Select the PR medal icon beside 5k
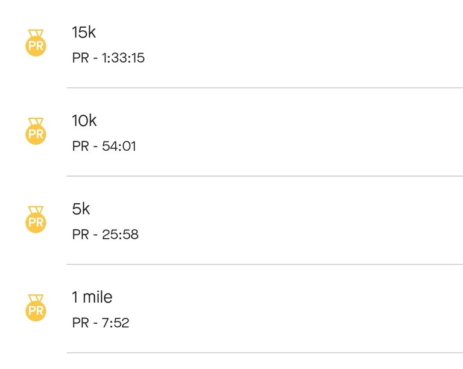 [x=36, y=219]
